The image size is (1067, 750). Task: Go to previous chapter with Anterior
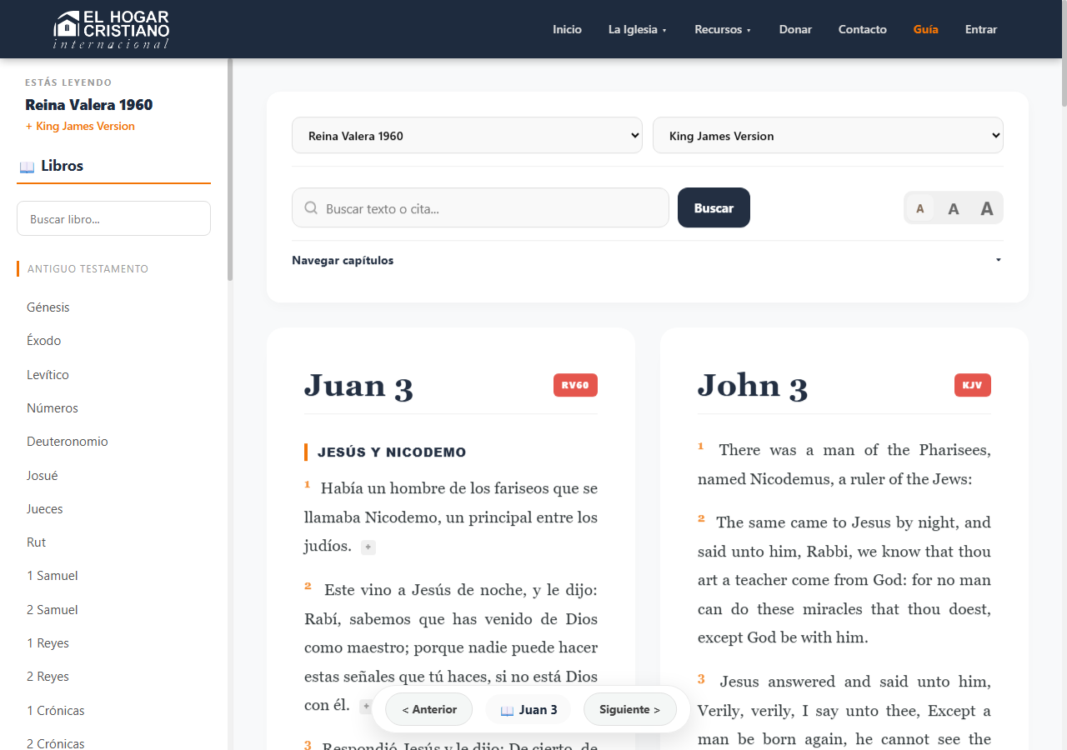(x=428, y=709)
